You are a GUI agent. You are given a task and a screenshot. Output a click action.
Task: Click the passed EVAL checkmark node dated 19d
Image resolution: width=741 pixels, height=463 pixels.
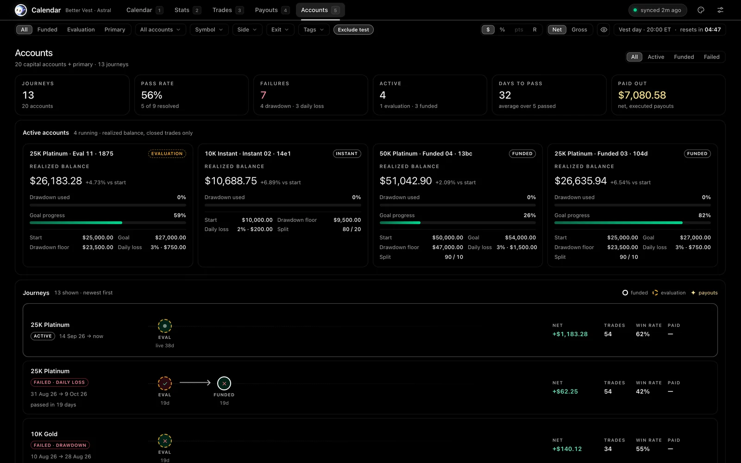pos(165,383)
